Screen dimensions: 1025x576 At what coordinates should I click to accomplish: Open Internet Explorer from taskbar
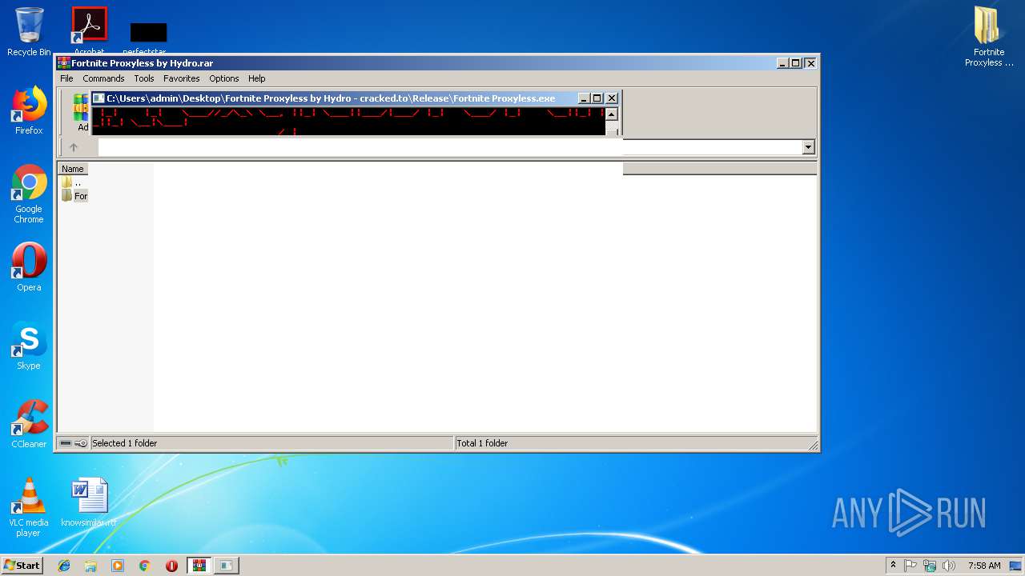coord(64,566)
